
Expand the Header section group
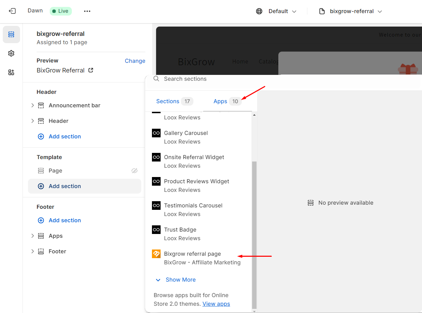tap(33, 121)
